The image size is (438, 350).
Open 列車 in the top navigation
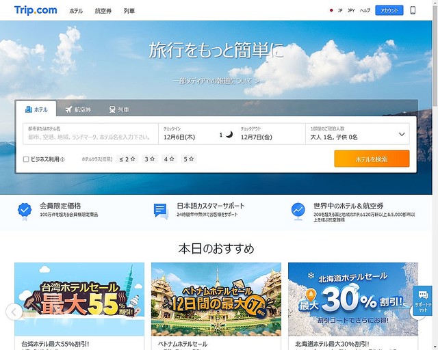coord(129,11)
